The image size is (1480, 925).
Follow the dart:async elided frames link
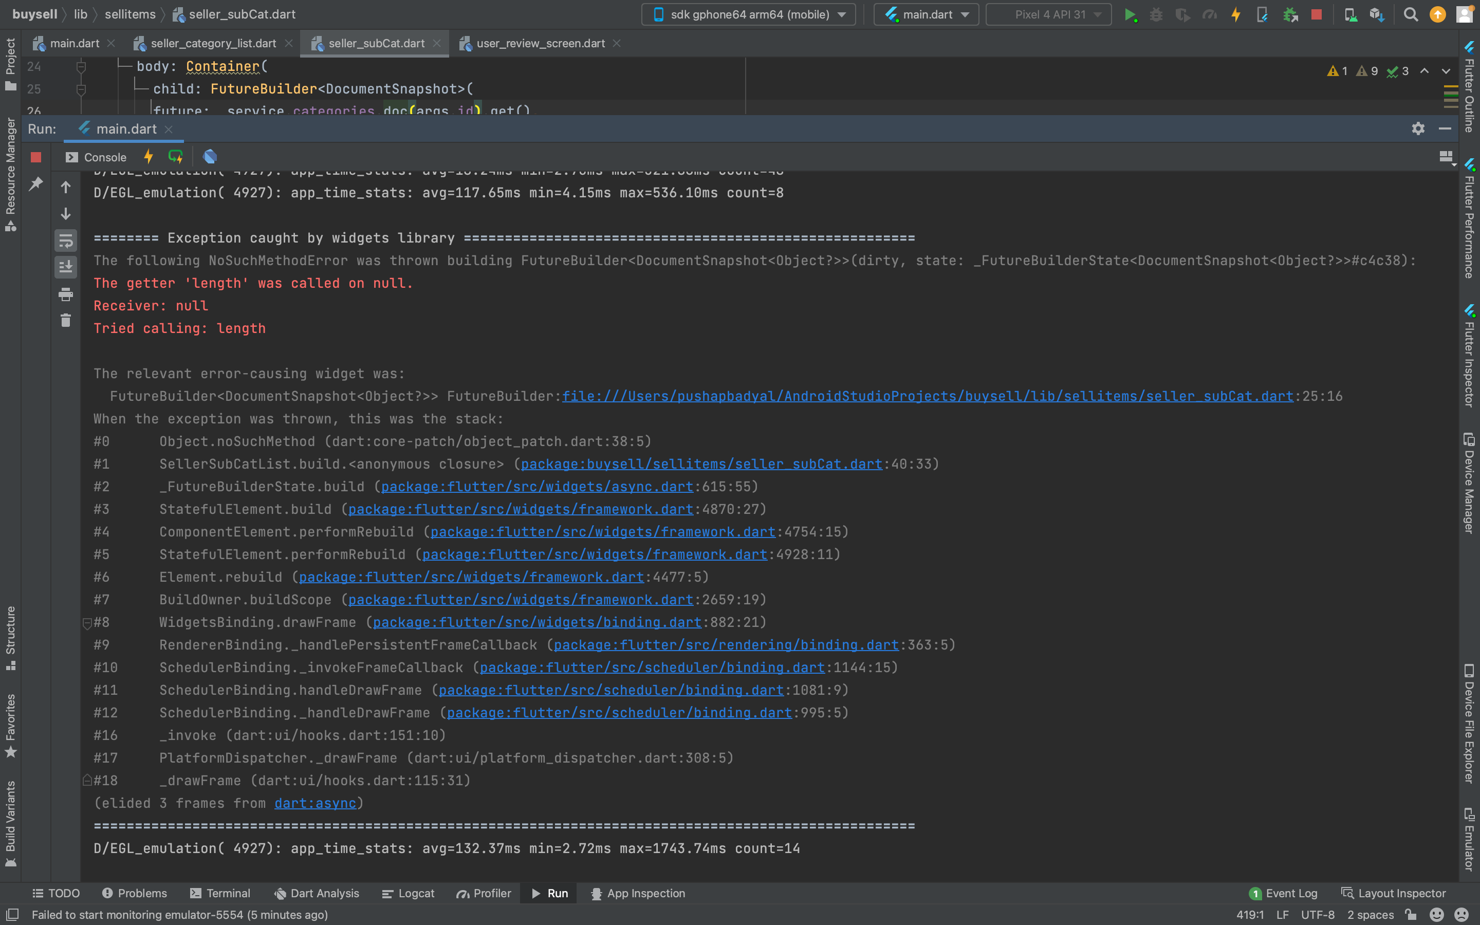pyautogui.click(x=315, y=803)
